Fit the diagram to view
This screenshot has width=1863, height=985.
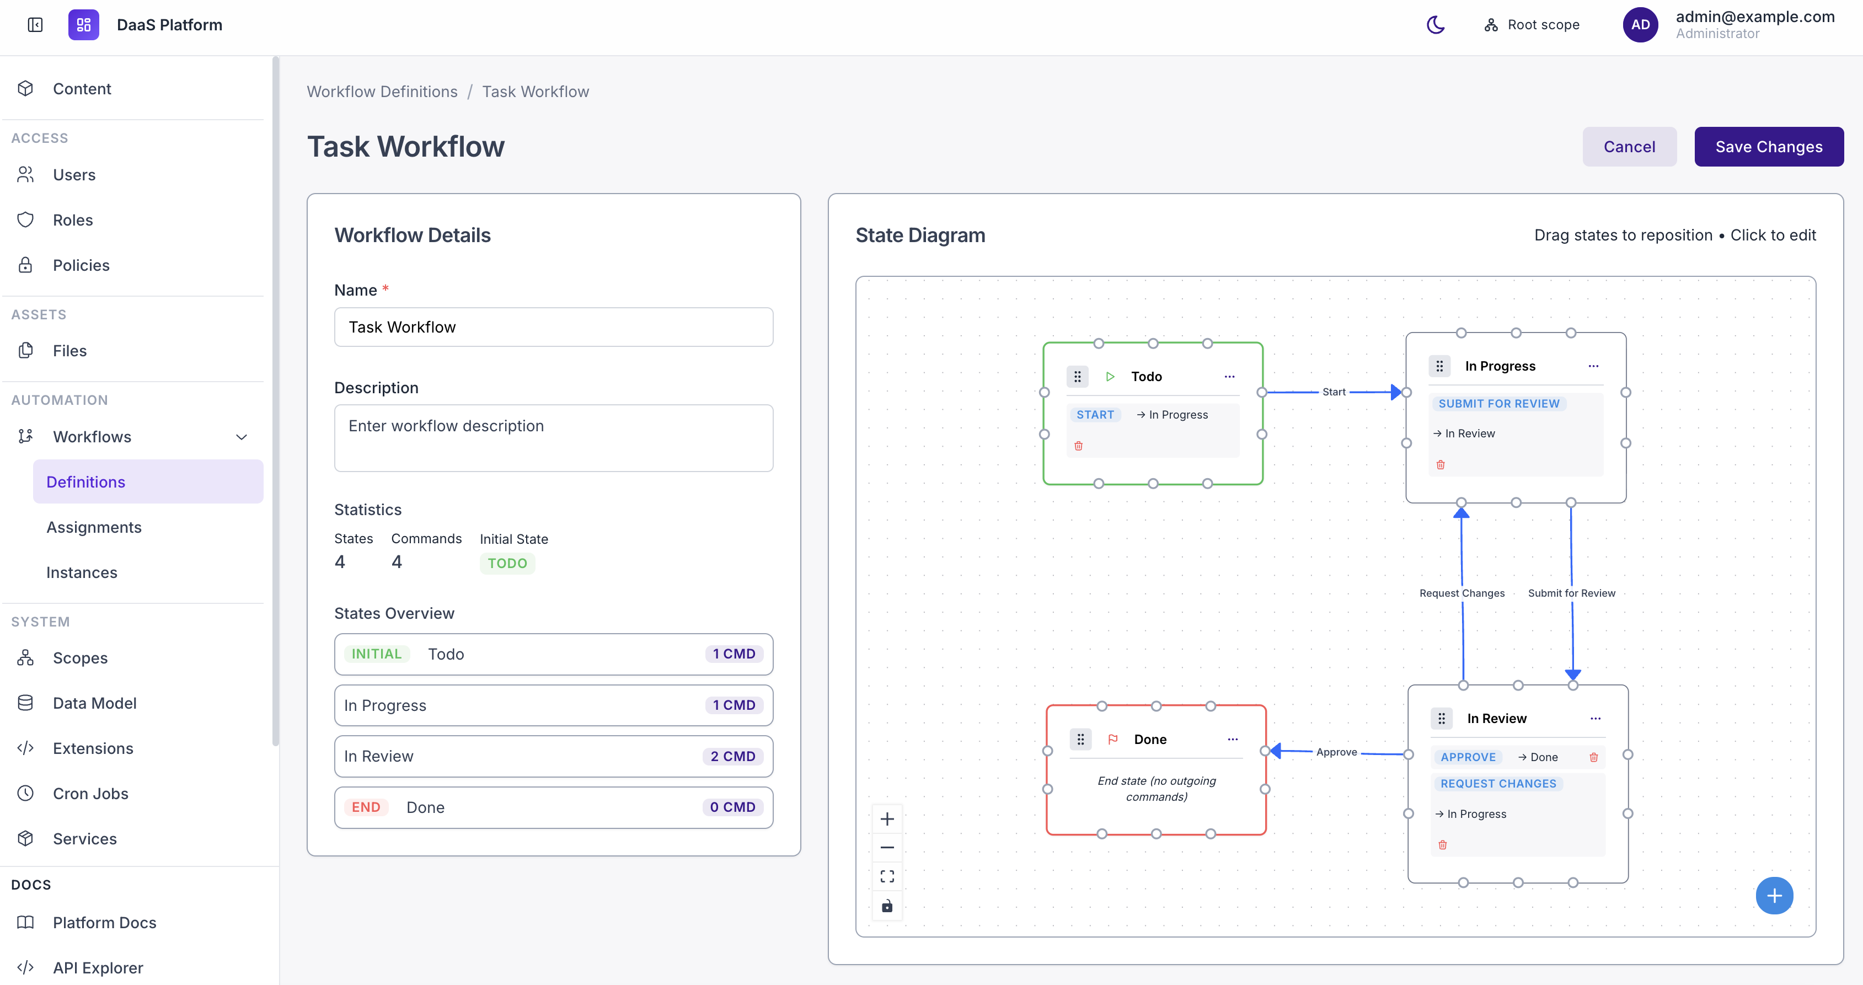(x=887, y=876)
